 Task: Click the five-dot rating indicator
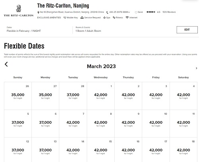coord(151,12)
